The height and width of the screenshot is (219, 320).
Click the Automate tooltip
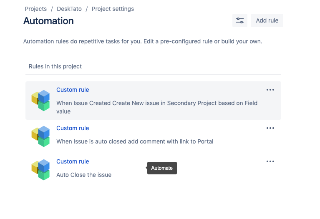(162, 168)
